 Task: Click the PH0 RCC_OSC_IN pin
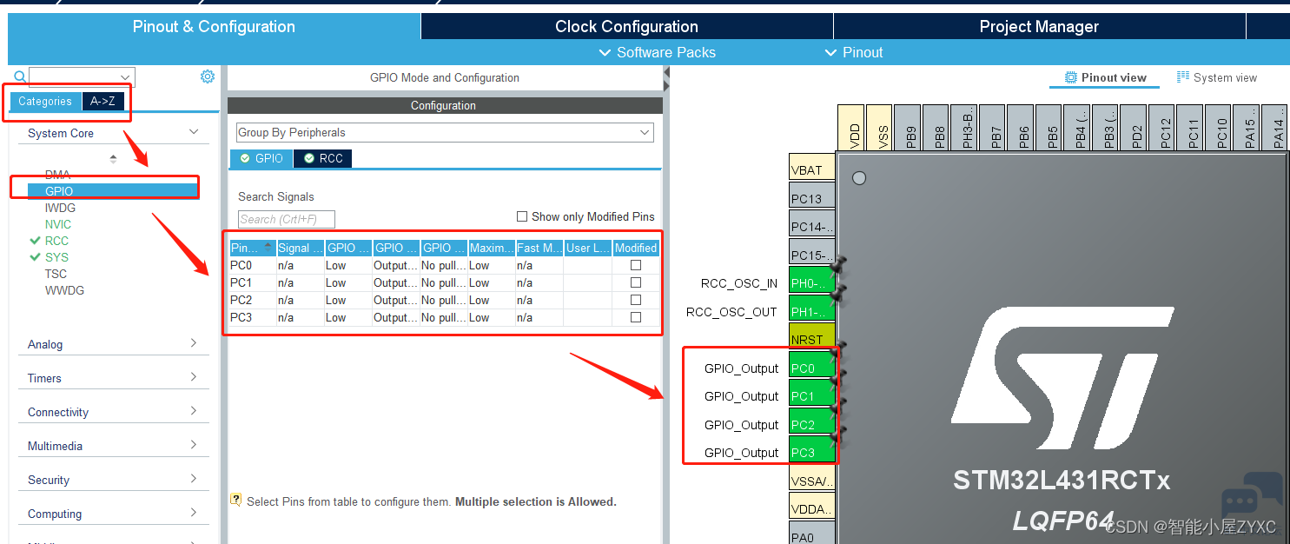pos(812,280)
